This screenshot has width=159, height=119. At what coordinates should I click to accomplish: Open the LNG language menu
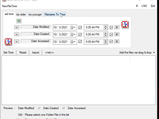(x=144, y=6)
